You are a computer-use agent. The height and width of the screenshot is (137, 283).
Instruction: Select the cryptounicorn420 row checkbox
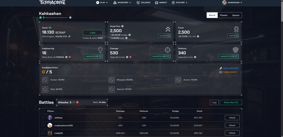43,125
